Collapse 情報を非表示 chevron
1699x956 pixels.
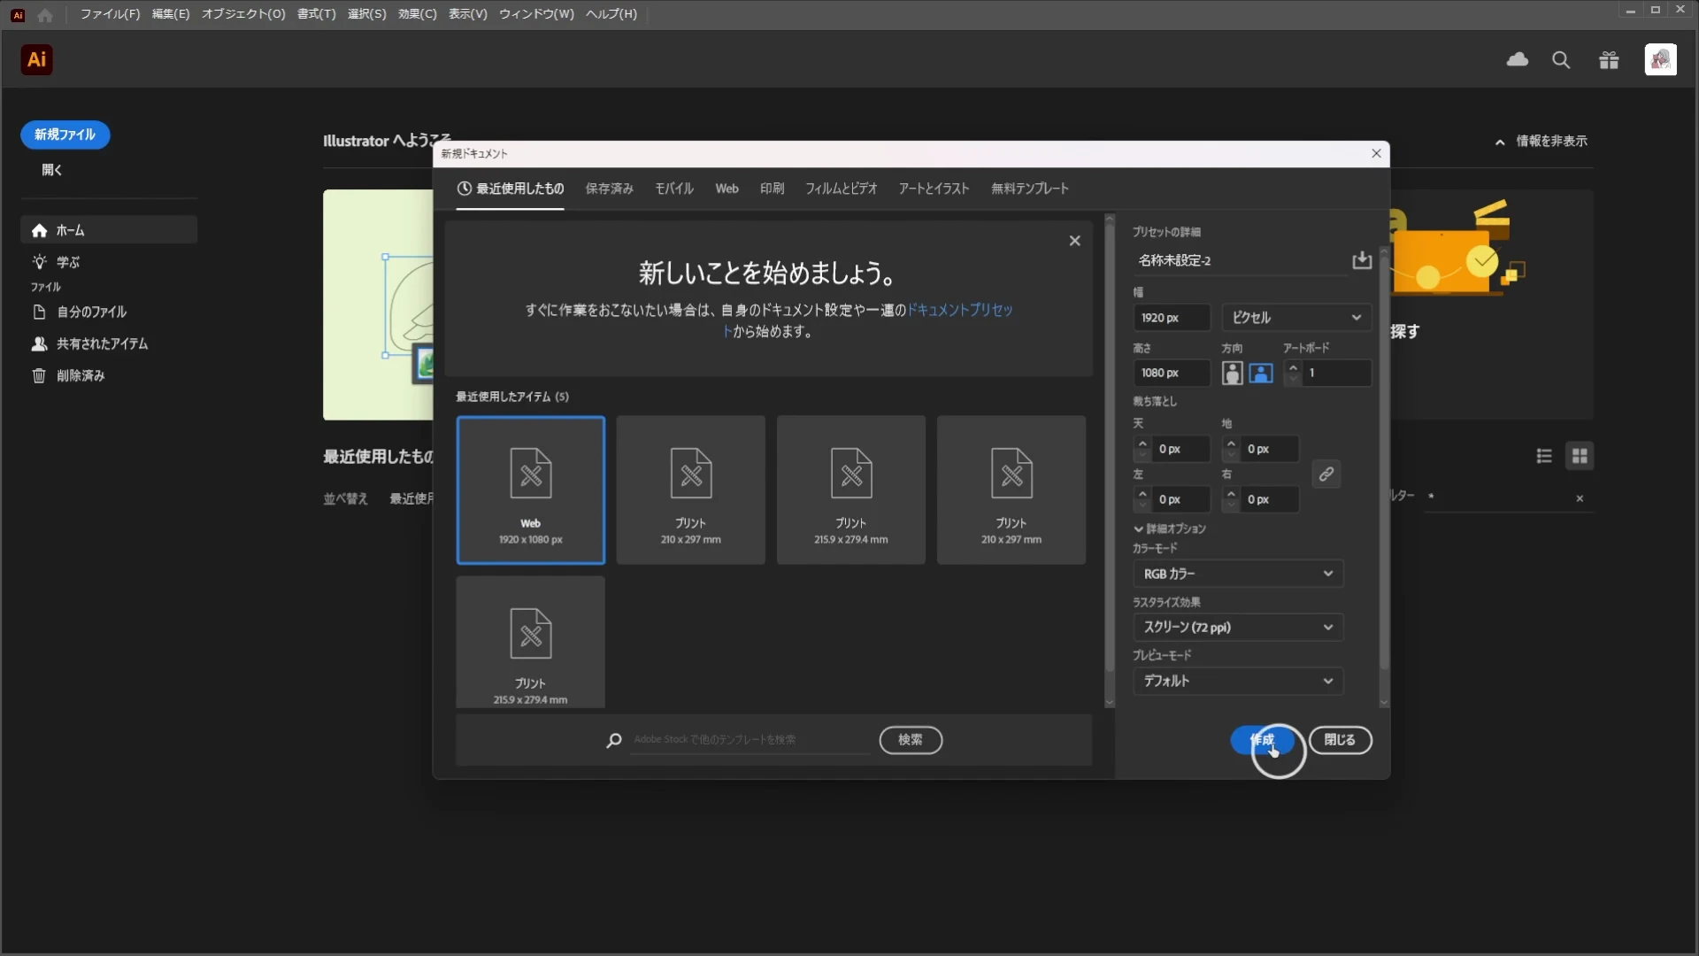[1500, 142]
